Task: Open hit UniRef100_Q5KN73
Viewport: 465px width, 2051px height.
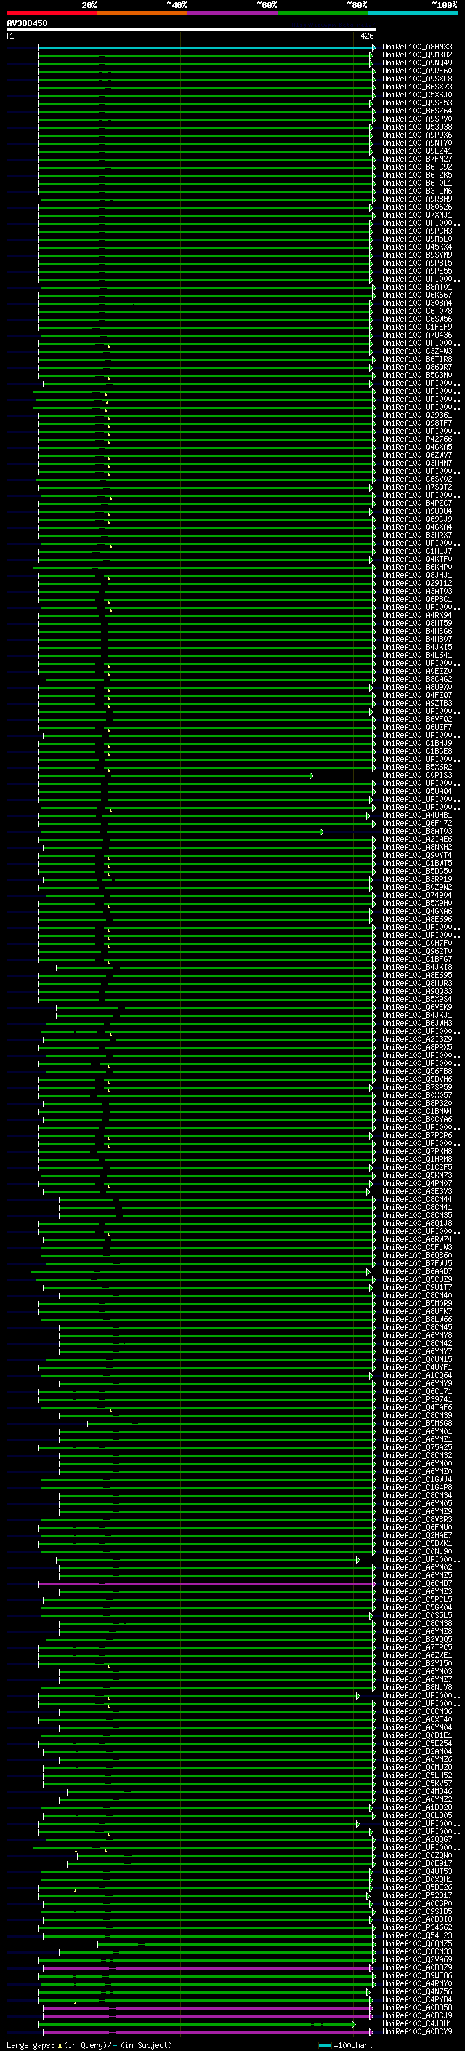Action: (417, 1175)
